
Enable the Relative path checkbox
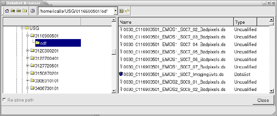pyautogui.click(x=4, y=100)
